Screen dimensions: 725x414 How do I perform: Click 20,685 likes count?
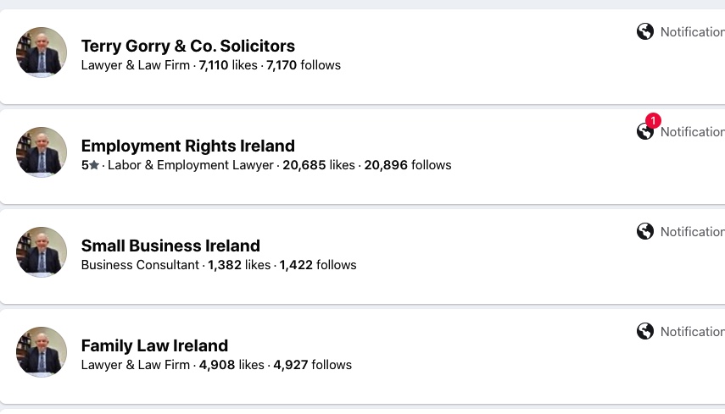tap(319, 165)
